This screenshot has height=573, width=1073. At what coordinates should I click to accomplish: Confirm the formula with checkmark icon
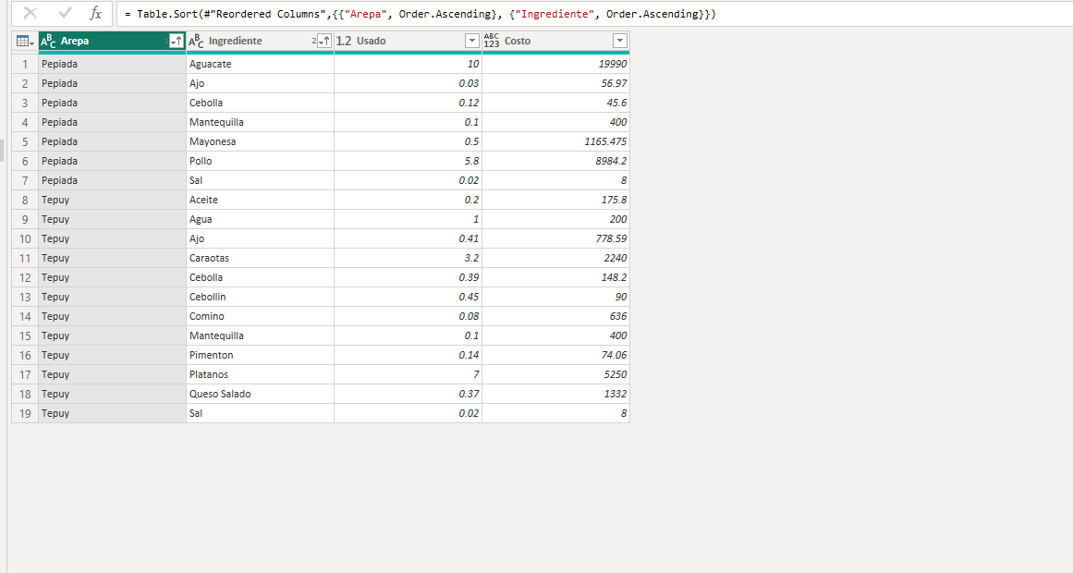[65, 13]
